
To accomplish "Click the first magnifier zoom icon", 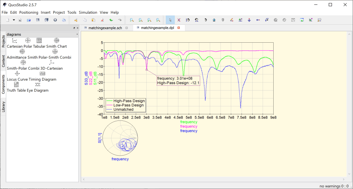I will click(132, 20).
